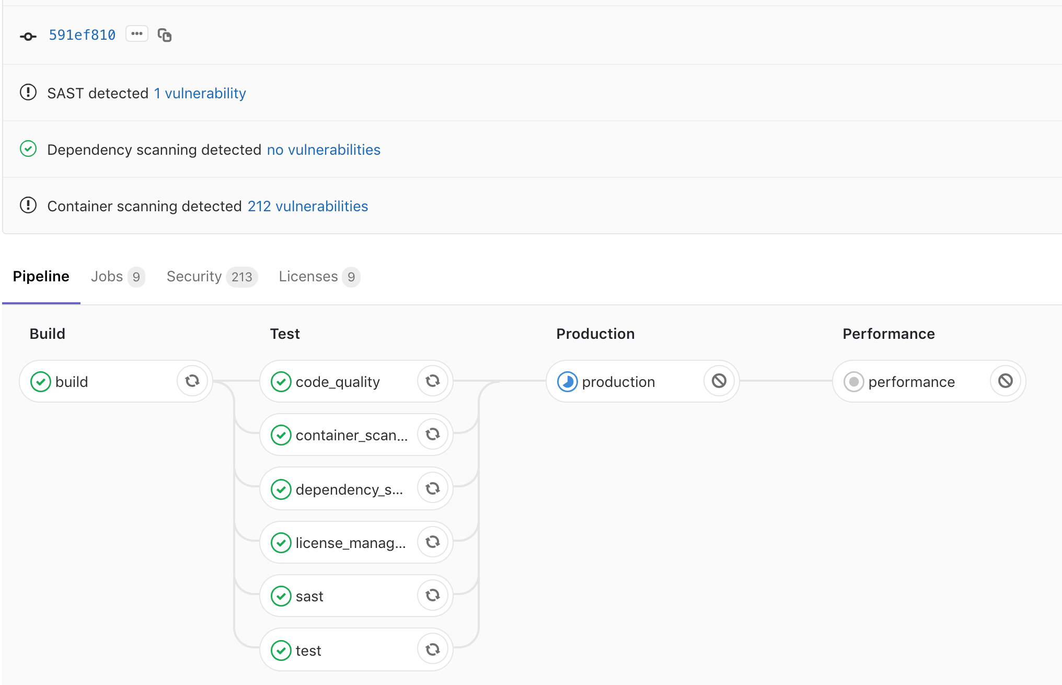Viewport: 1062px width, 685px height.
Task: Open details of the running production job
Action: pyautogui.click(x=619, y=381)
